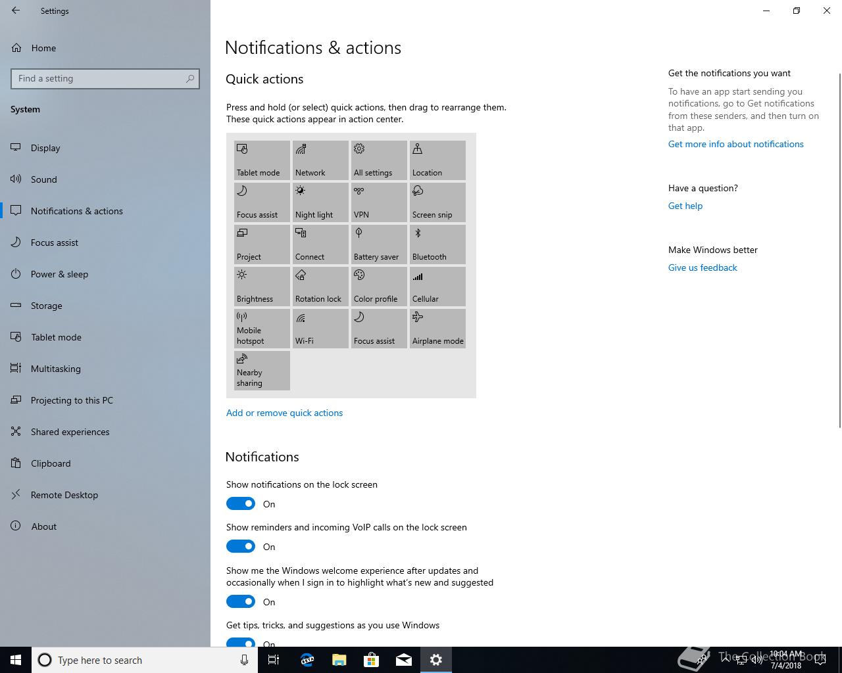Viewport: 842px width, 673px height.
Task: Select the Project quick action tile
Action: point(262,244)
